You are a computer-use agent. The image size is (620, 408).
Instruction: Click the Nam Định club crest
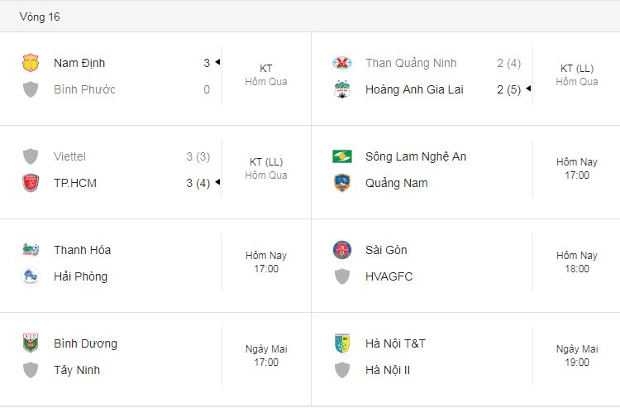click(31, 63)
